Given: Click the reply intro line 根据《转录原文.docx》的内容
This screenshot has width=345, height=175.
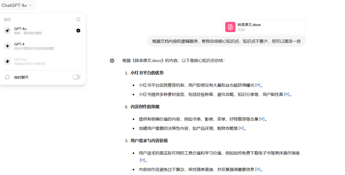Looking at the screenshot, I should point(174,61).
